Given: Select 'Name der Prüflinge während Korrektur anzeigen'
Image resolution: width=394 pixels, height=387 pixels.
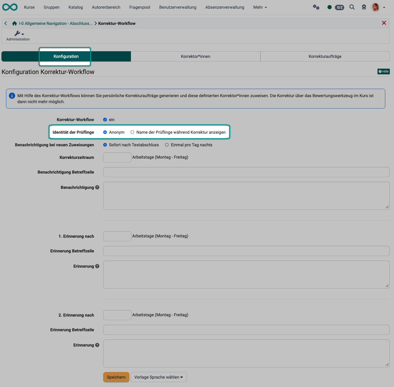Looking at the screenshot, I should [x=132, y=132].
